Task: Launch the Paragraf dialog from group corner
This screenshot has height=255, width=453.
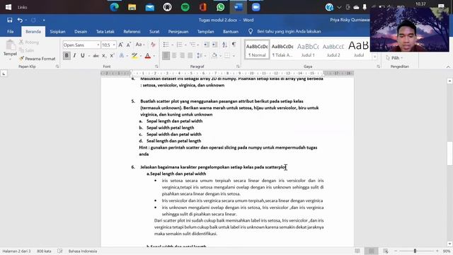Action: pos(238,67)
